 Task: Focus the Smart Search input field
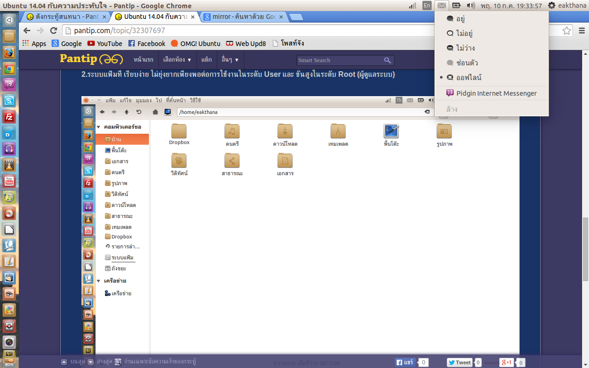click(x=340, y=60)
